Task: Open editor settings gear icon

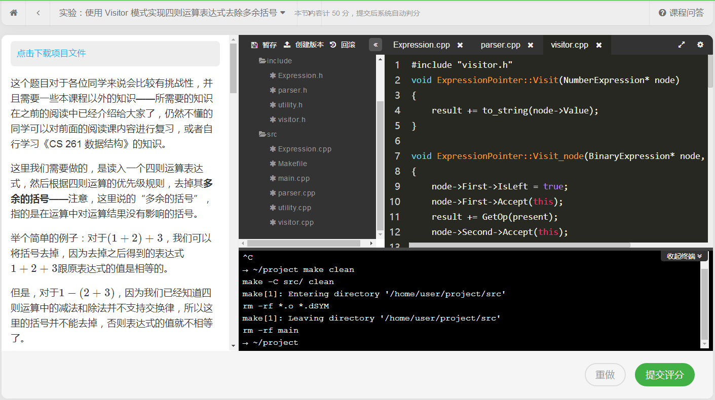Action: pyautogui.click(x=700, y=45)
